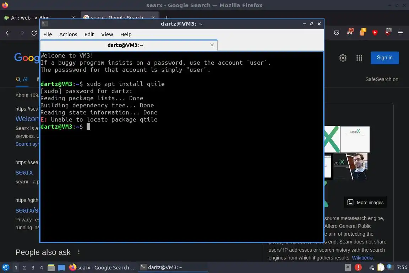This screenshot has width=409, height=273.
Task: Open the second result titled searx
Action: tap(24, 172)
